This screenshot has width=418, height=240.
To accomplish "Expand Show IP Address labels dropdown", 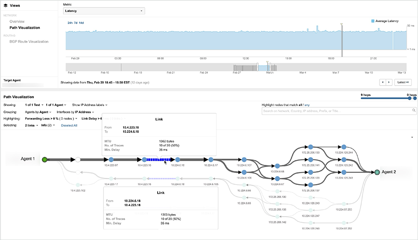I will [90, 105].
